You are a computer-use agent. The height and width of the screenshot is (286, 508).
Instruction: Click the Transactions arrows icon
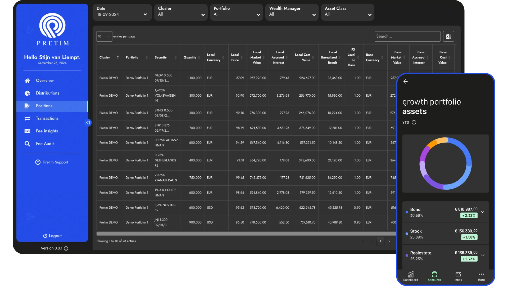point(27,118)
